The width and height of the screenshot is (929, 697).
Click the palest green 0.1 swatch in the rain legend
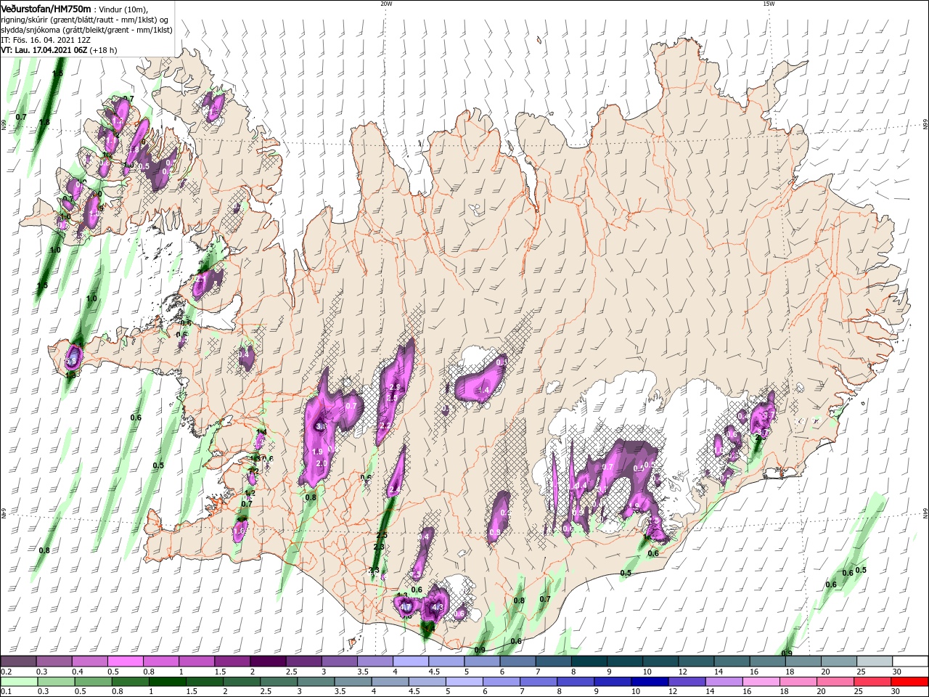(18, 681)
